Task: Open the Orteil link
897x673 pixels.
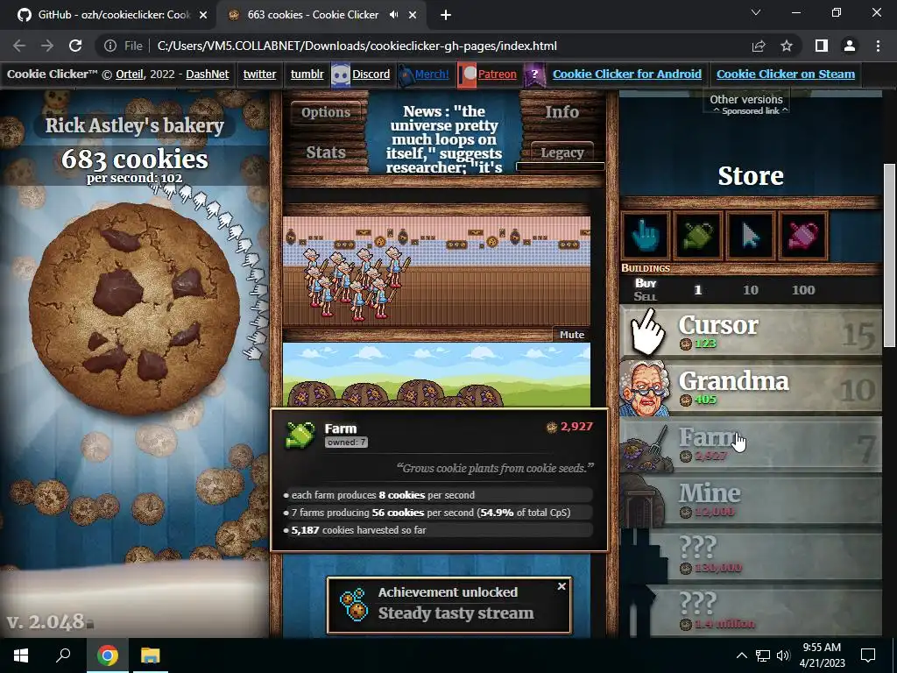Action: (130, 74)
